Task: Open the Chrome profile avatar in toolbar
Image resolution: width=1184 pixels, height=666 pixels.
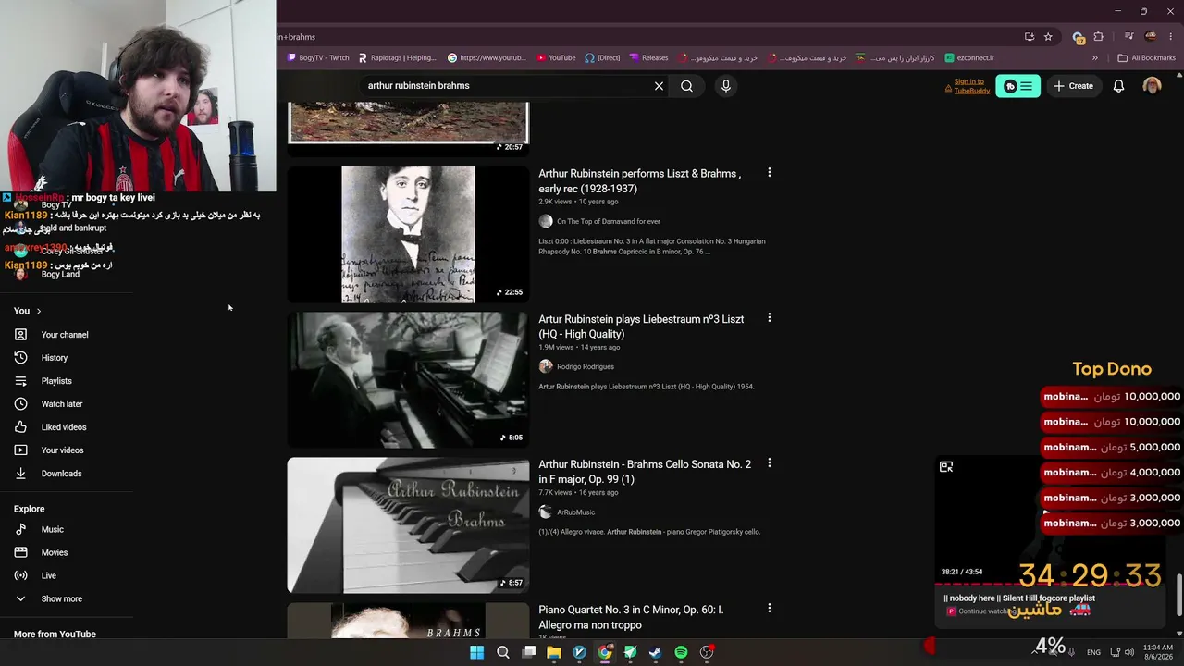Action: coord(1151,37)
